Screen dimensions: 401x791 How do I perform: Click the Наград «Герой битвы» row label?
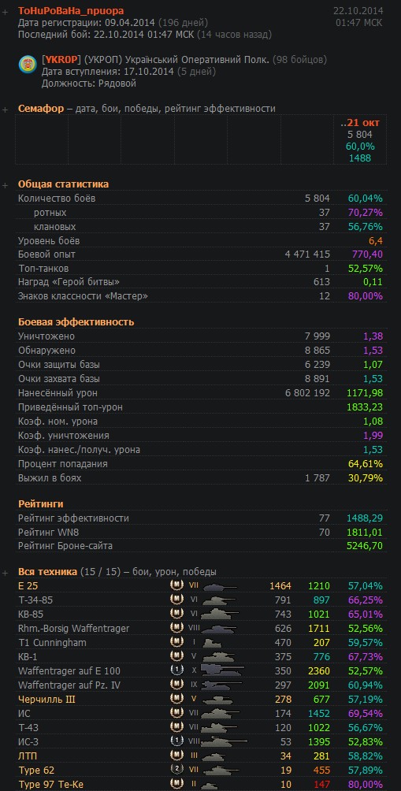69,282
